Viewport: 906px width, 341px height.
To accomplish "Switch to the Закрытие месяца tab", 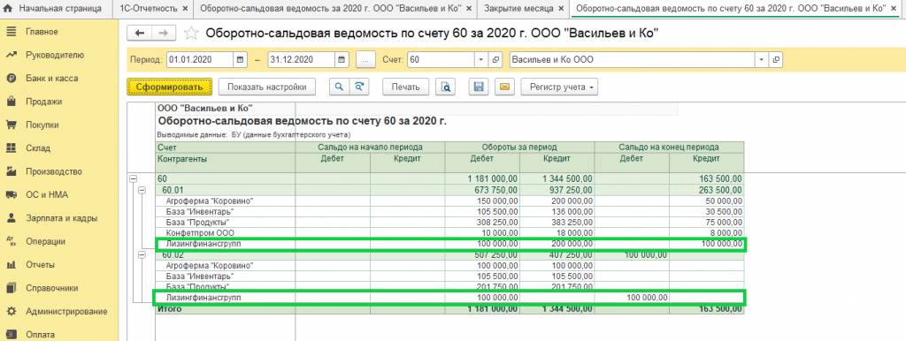I will (x=518, y=9).
